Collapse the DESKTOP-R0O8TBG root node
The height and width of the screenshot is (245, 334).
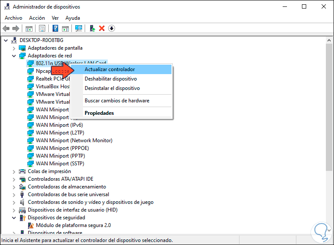(6, 40)
